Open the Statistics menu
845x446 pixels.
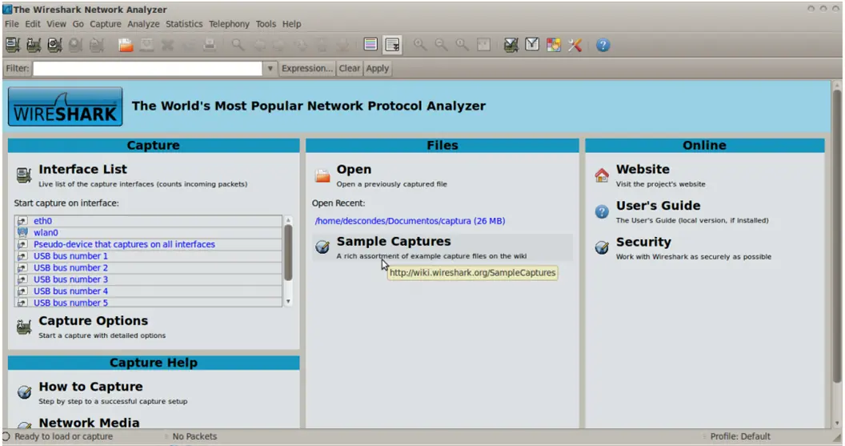184,24
